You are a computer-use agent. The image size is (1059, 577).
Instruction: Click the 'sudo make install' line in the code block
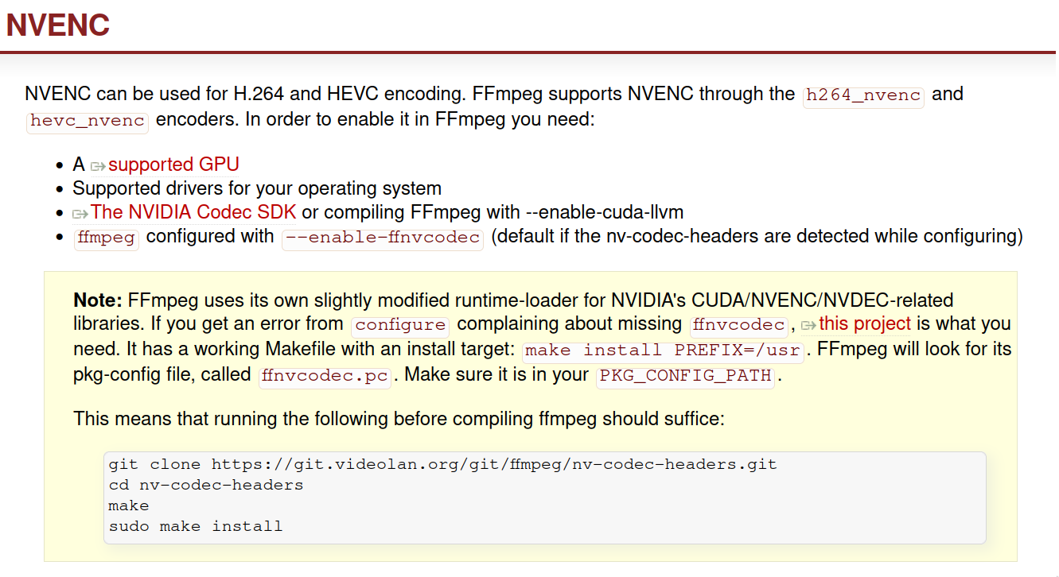pos(196,526)
